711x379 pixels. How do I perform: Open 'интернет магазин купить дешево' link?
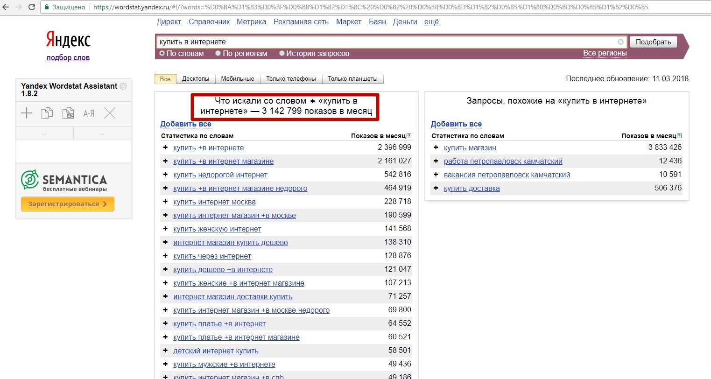(231, 243)
